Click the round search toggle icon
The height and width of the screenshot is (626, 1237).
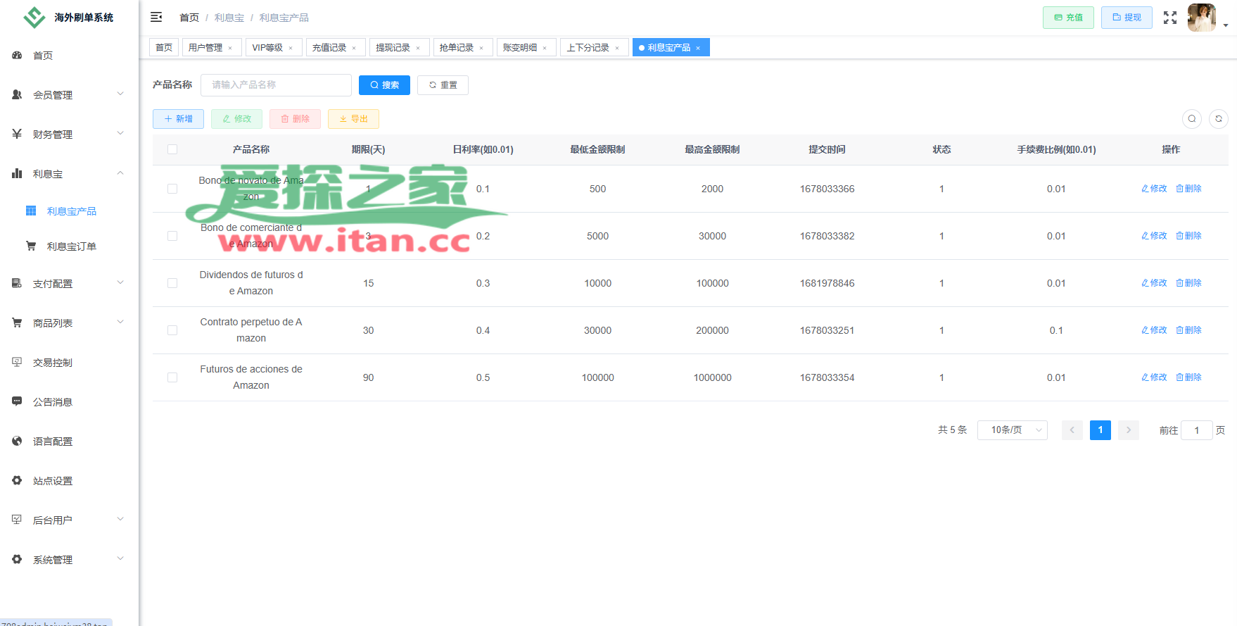click(1192, 119)
